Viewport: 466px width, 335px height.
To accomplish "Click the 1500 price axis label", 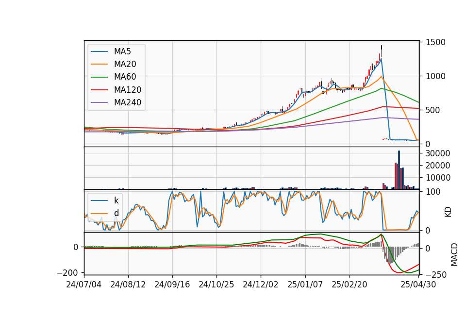I will [x=436, y=42].
